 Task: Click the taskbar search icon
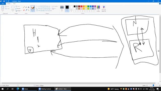tap(8, 89)
